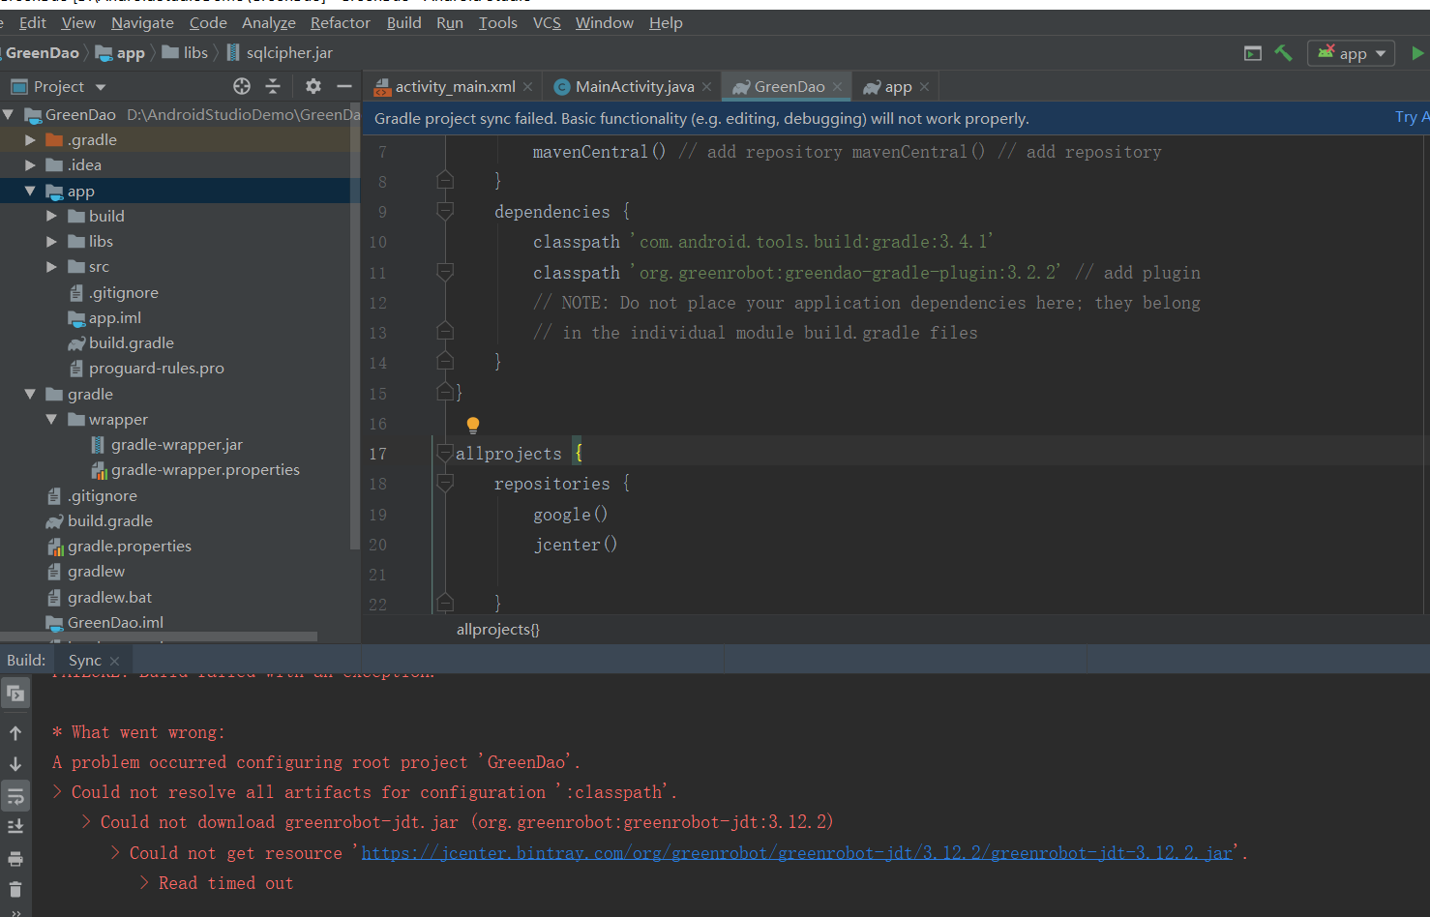Close the app editor tab

[x=925, y=86]
